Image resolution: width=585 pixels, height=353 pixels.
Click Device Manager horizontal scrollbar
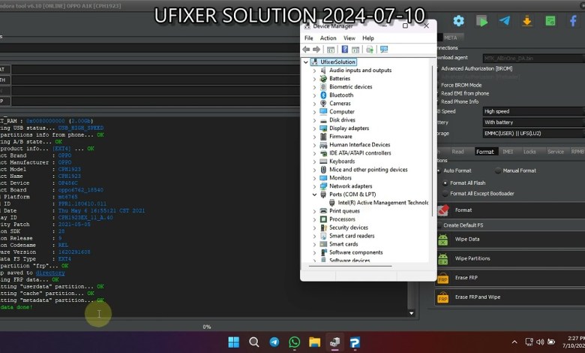tap(350, 267)
